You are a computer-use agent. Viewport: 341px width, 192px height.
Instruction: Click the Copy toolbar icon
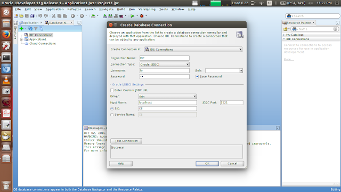(59, 16)
